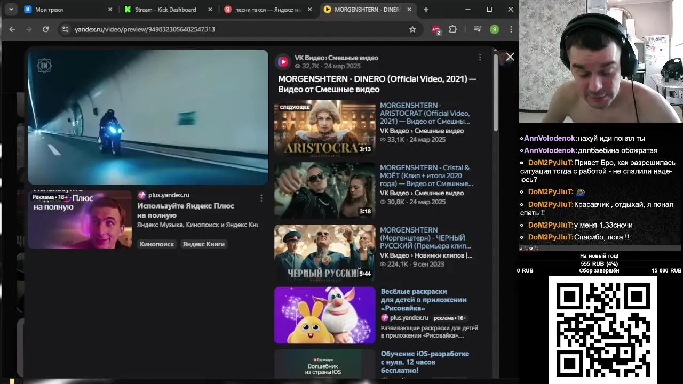Click plus.yandex.ru under the video
The image size is (683, 384).
coord(169,195)
